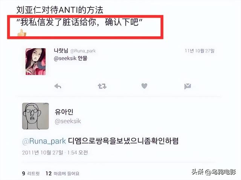
Task: Click the envelope direct message icon
Action: pos(188,86)
